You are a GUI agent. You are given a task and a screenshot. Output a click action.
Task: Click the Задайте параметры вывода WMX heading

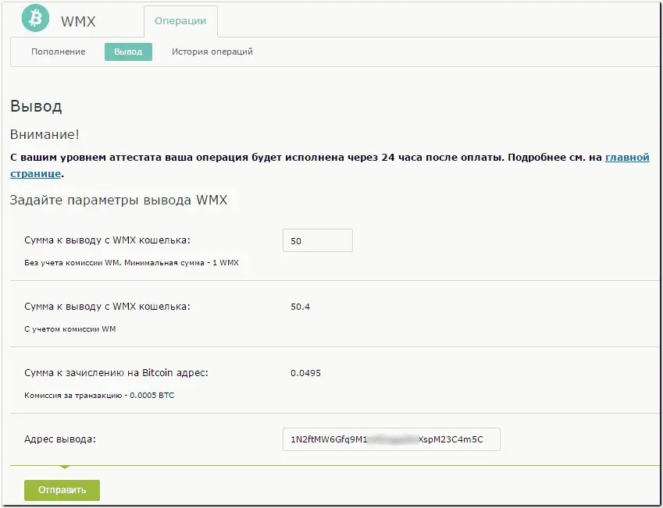point(118,200)
